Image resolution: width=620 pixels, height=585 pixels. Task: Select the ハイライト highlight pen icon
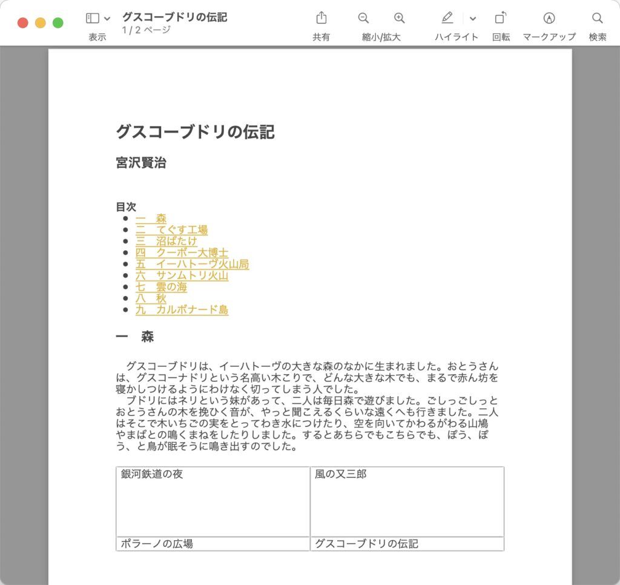447,18
